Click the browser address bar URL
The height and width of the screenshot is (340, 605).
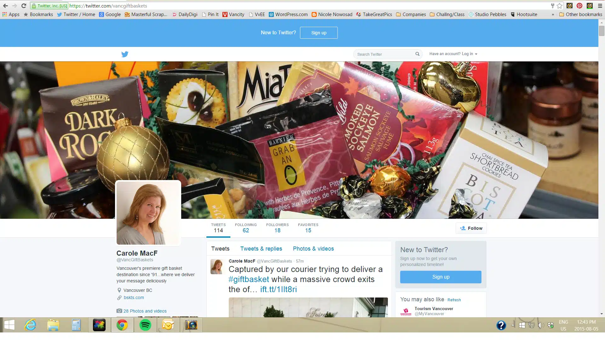(x=108, y=6)
